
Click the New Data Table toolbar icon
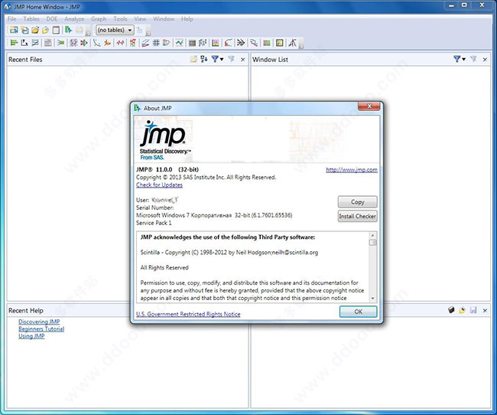[x=14, y=30]
